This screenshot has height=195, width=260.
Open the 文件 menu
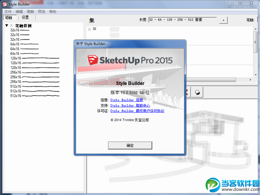[x=8, y=12]
